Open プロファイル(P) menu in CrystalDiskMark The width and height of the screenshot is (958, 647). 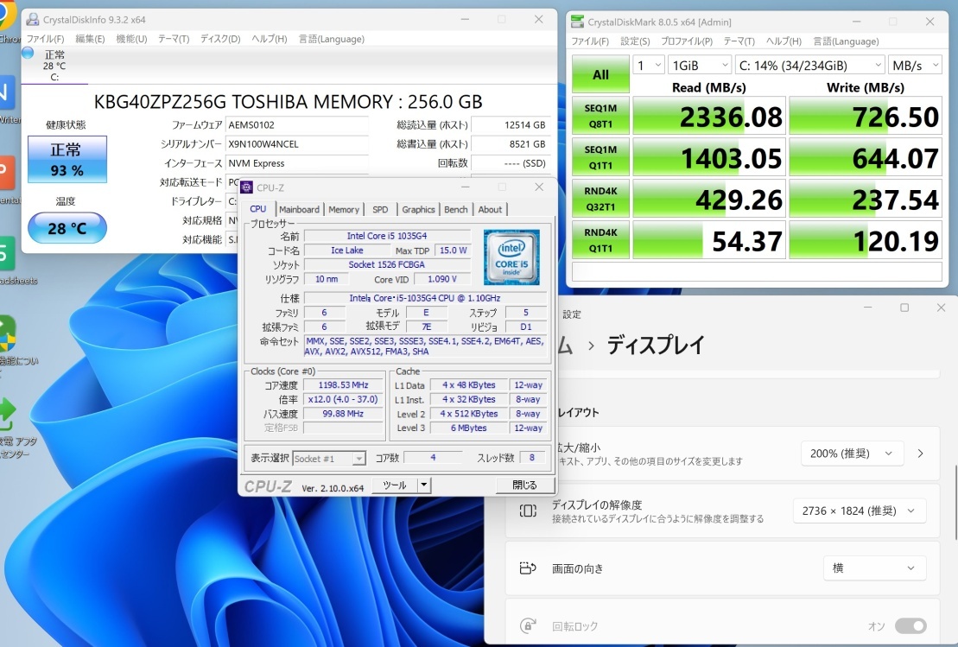[x=687, y=41]
